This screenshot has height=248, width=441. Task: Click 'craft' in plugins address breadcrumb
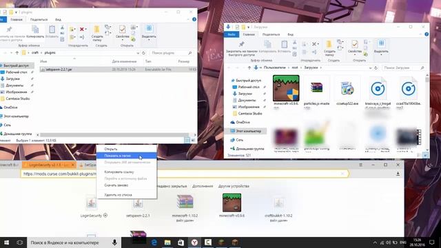35,53
